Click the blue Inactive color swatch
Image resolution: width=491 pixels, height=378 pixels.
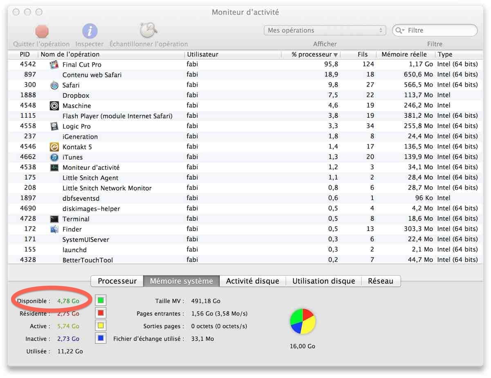[x=101, y=338]
